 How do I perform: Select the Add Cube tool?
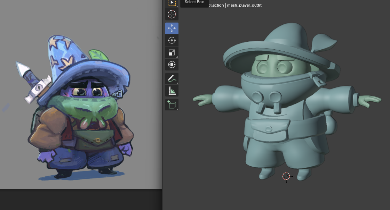(172, 105)
